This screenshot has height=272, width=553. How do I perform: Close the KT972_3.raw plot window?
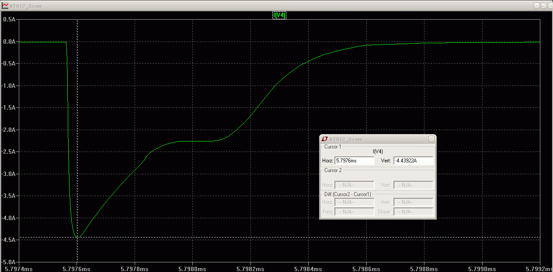coord(549,5)
